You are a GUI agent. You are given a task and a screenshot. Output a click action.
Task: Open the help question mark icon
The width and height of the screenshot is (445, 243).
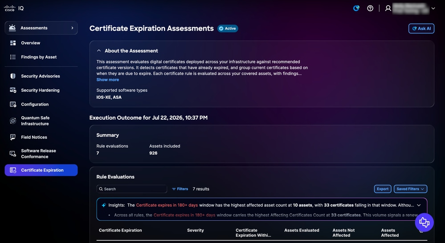coord(370,8)
